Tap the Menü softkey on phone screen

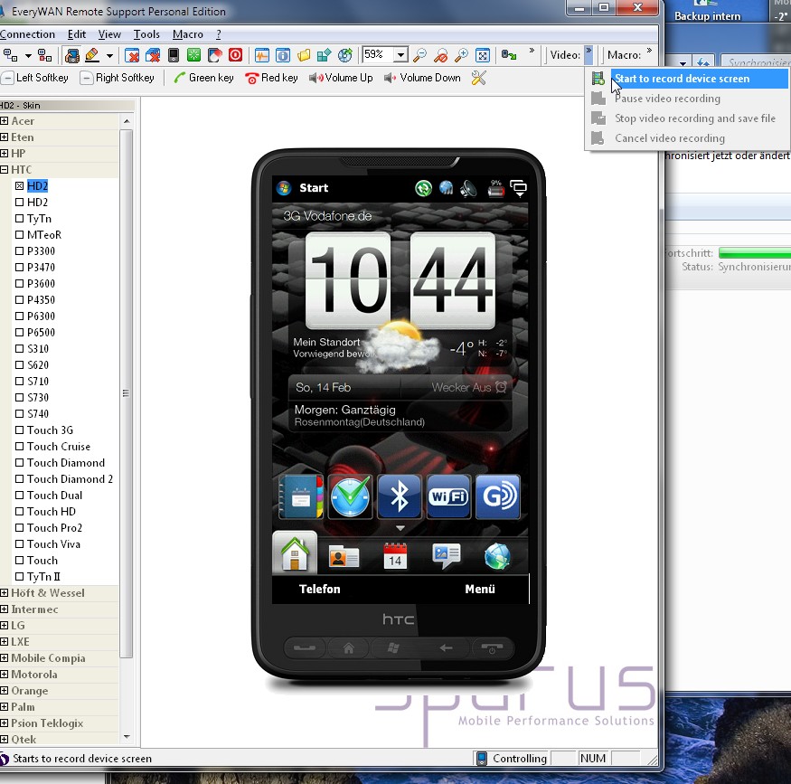pos(480,589)
